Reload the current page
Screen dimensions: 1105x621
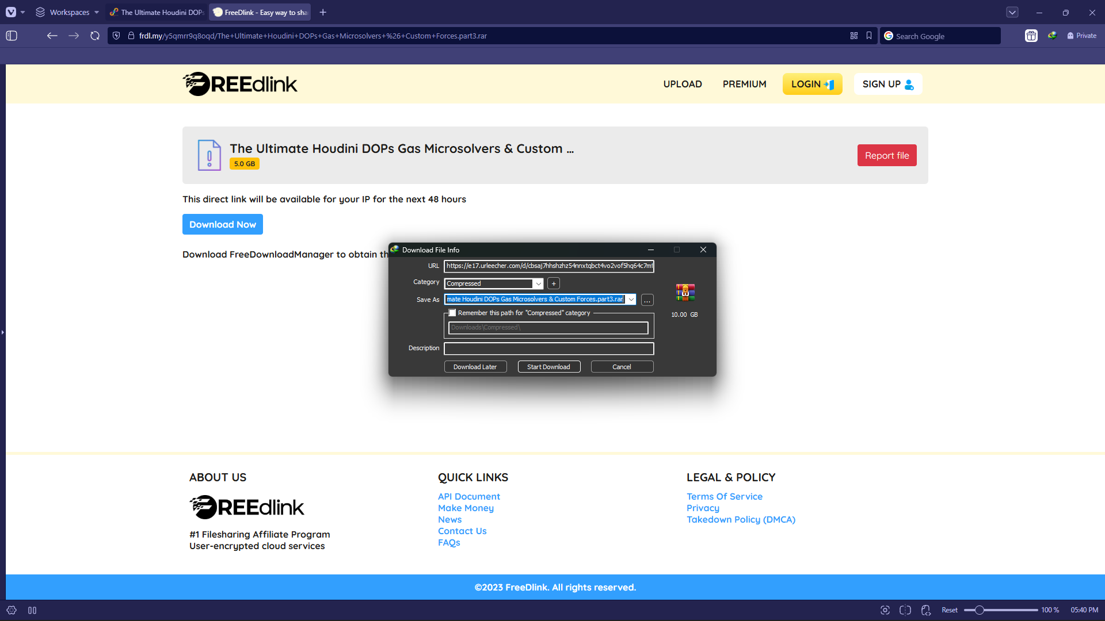95,36
